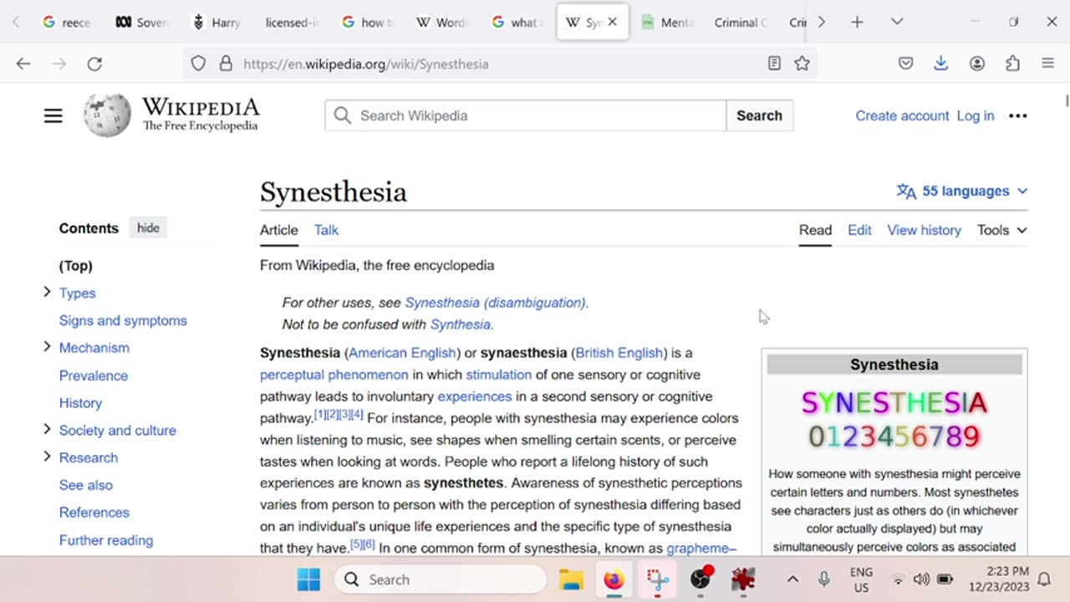Viewport: 1070px width, 602px height.
Task: Open the Firefox downloads panel
Action: click(x=941, y=64)
